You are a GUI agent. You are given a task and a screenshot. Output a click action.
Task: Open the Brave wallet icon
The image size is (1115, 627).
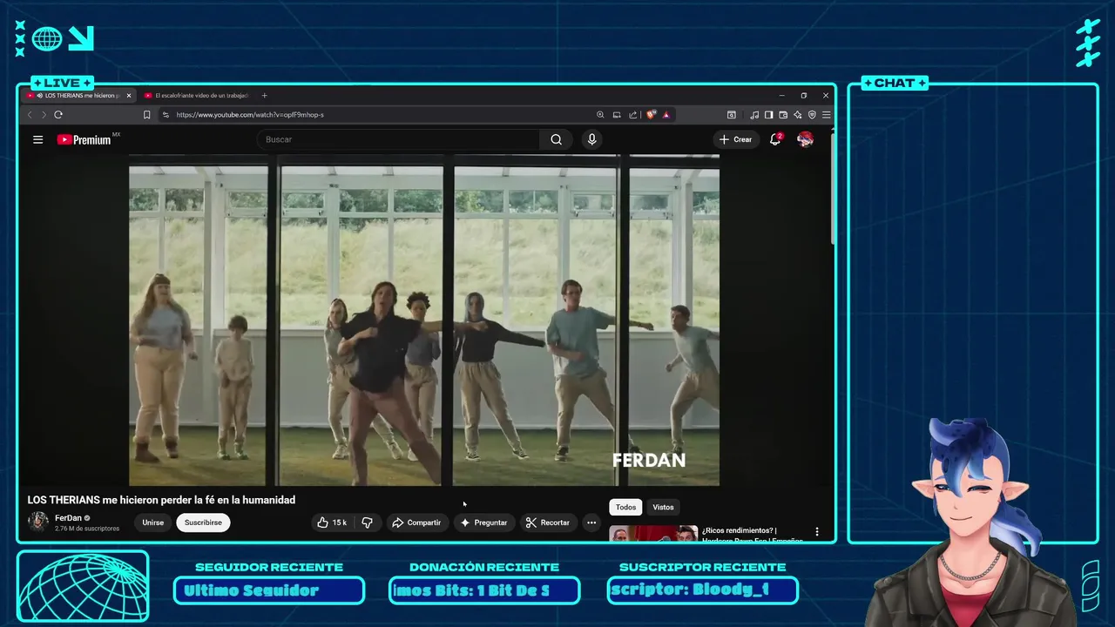point(783,114)
